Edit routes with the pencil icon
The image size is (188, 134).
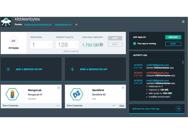click(76, 25)
